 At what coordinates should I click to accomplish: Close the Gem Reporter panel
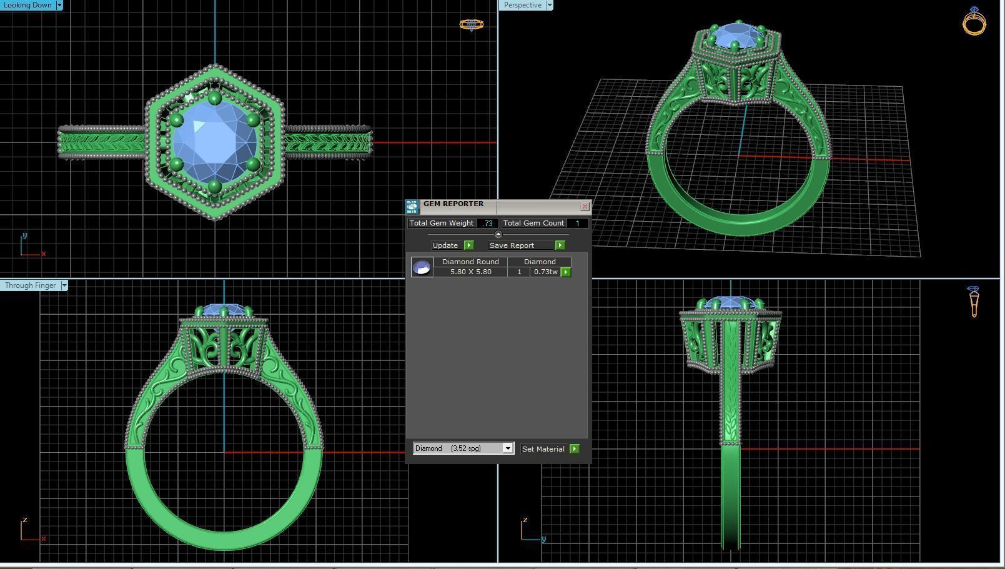pyautogui.click(x=585, y=206)
